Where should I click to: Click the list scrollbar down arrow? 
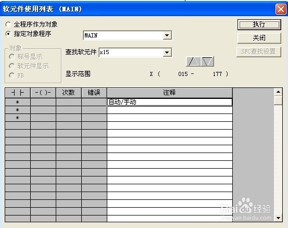tap(278, 218)
